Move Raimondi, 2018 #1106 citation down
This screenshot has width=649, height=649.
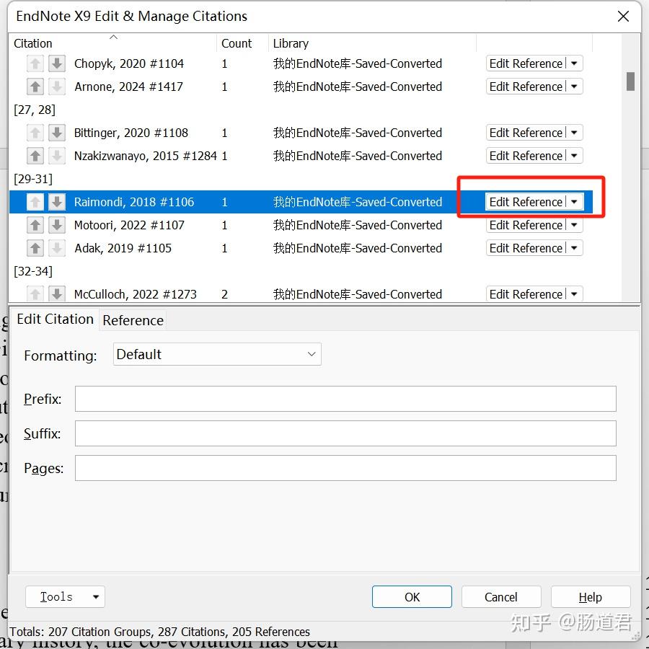(x=57, y=202)
